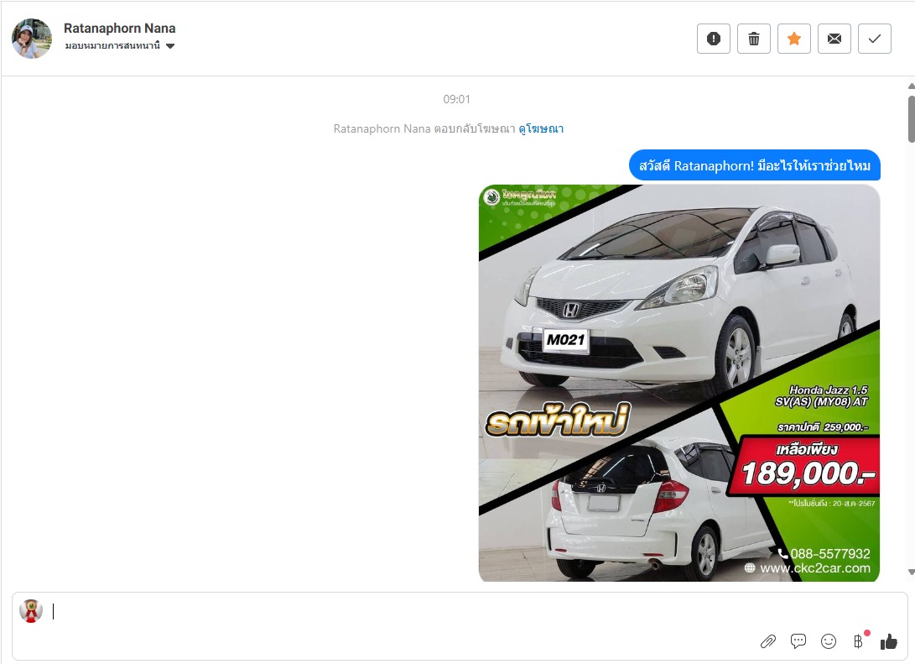Click Ratanaphorn Nana's profile picture
This screenshot has height=664, width=915.
(32, 39)
